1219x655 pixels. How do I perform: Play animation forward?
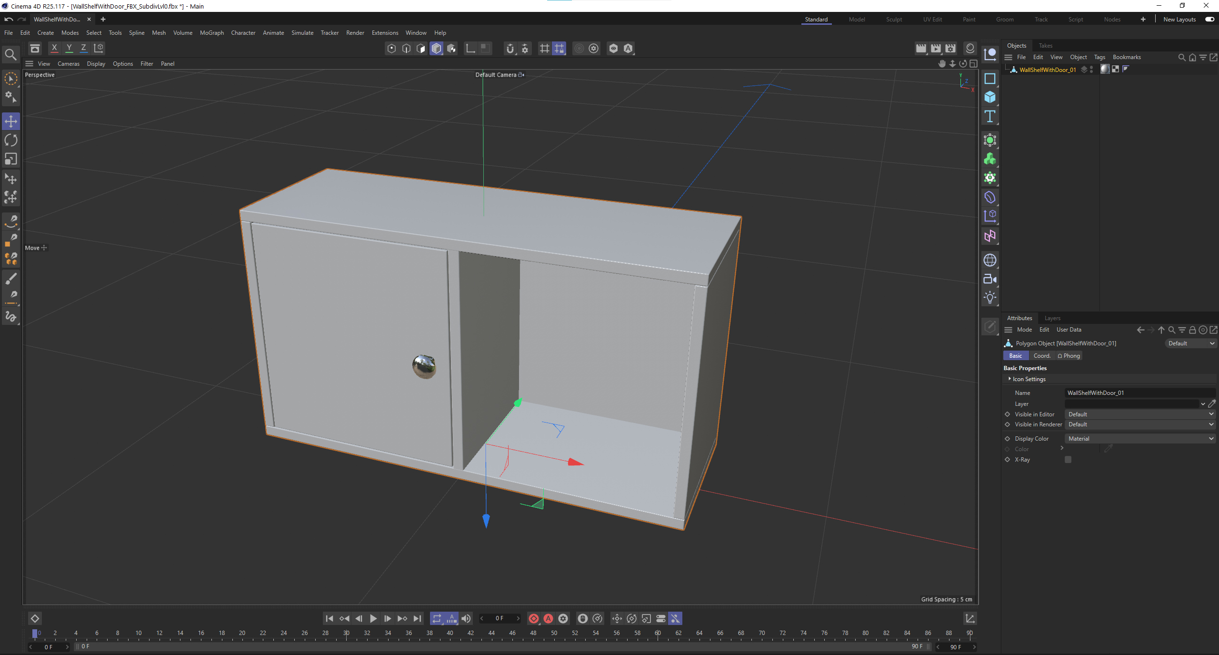click(373, 618)
